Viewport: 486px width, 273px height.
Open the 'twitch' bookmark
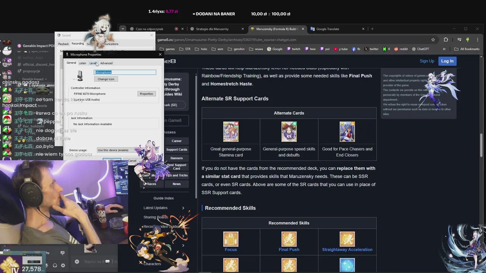[293, 49]
